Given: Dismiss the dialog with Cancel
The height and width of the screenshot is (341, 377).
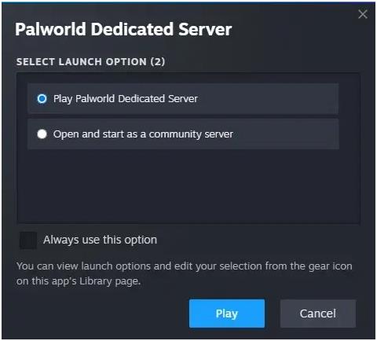Looking at the screenshot, I should coord(318,313).
